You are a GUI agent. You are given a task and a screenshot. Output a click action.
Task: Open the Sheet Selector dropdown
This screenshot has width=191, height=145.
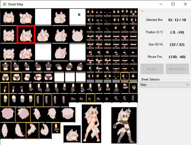pos(164,85)
